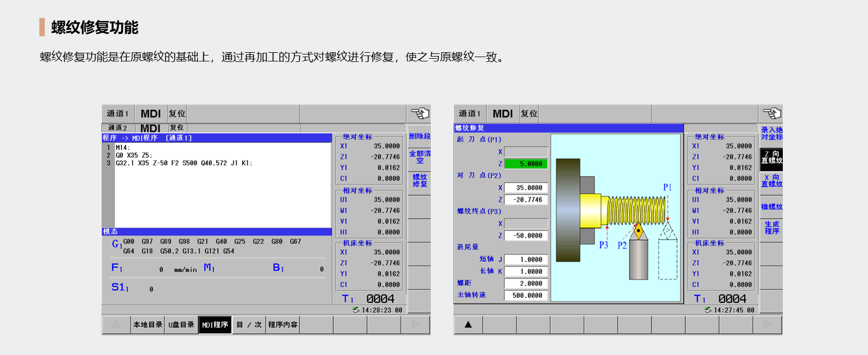Click the green Z field showing 5.0000

pos(526,164)
